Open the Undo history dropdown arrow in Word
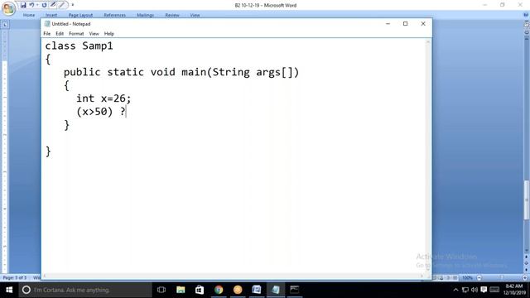Image resolution: width=530 pixels, height=298 pixels. point(37,5)
